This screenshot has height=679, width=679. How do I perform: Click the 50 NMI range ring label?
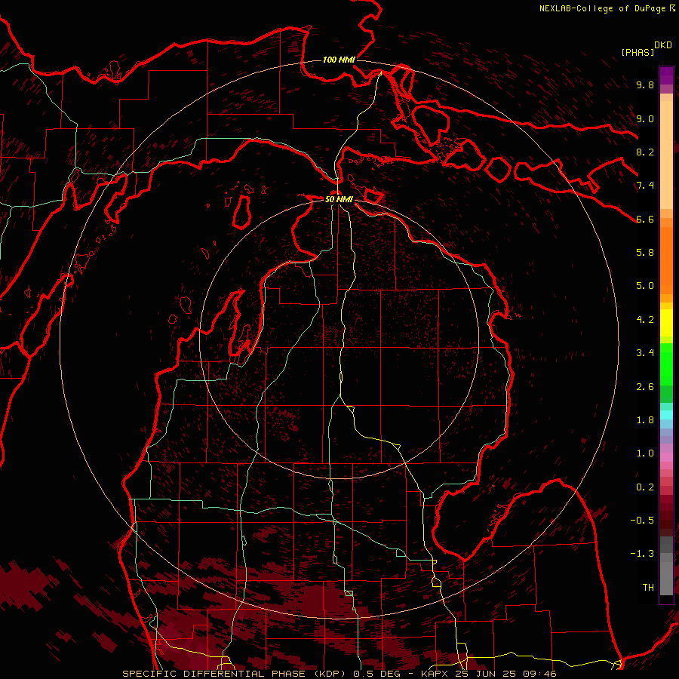339,199
